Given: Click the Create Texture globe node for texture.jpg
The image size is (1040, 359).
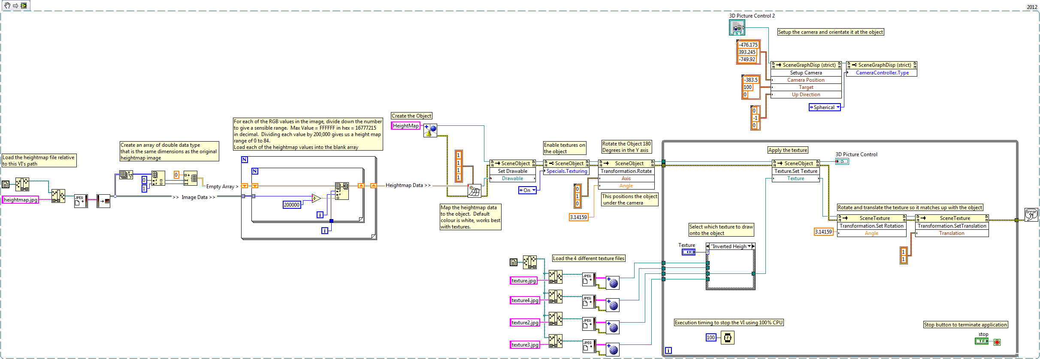Looking at the screenshot, I should 613,283.
